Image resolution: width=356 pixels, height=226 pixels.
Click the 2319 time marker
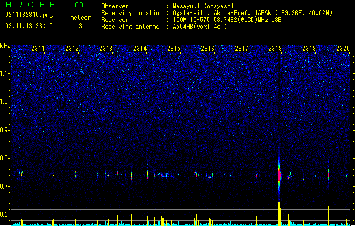tap(309, 48)
